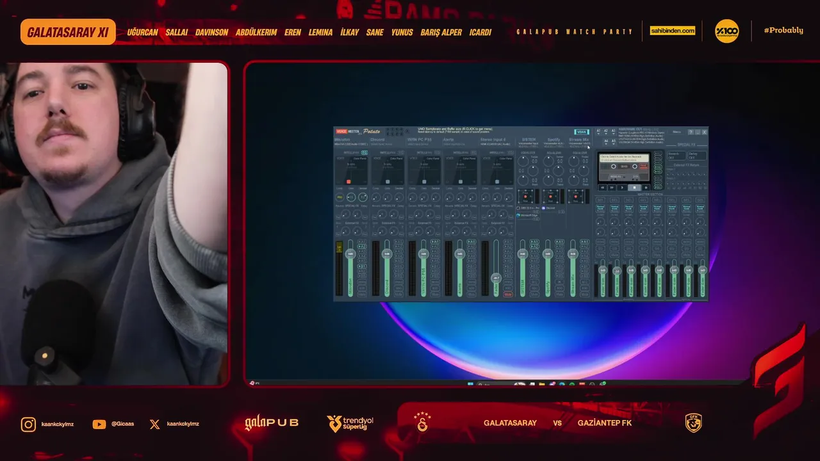The image size is (820, 461).
Task: Toggle B1 bus routing on the Mikrofon strip
Action: click(362, 266)
